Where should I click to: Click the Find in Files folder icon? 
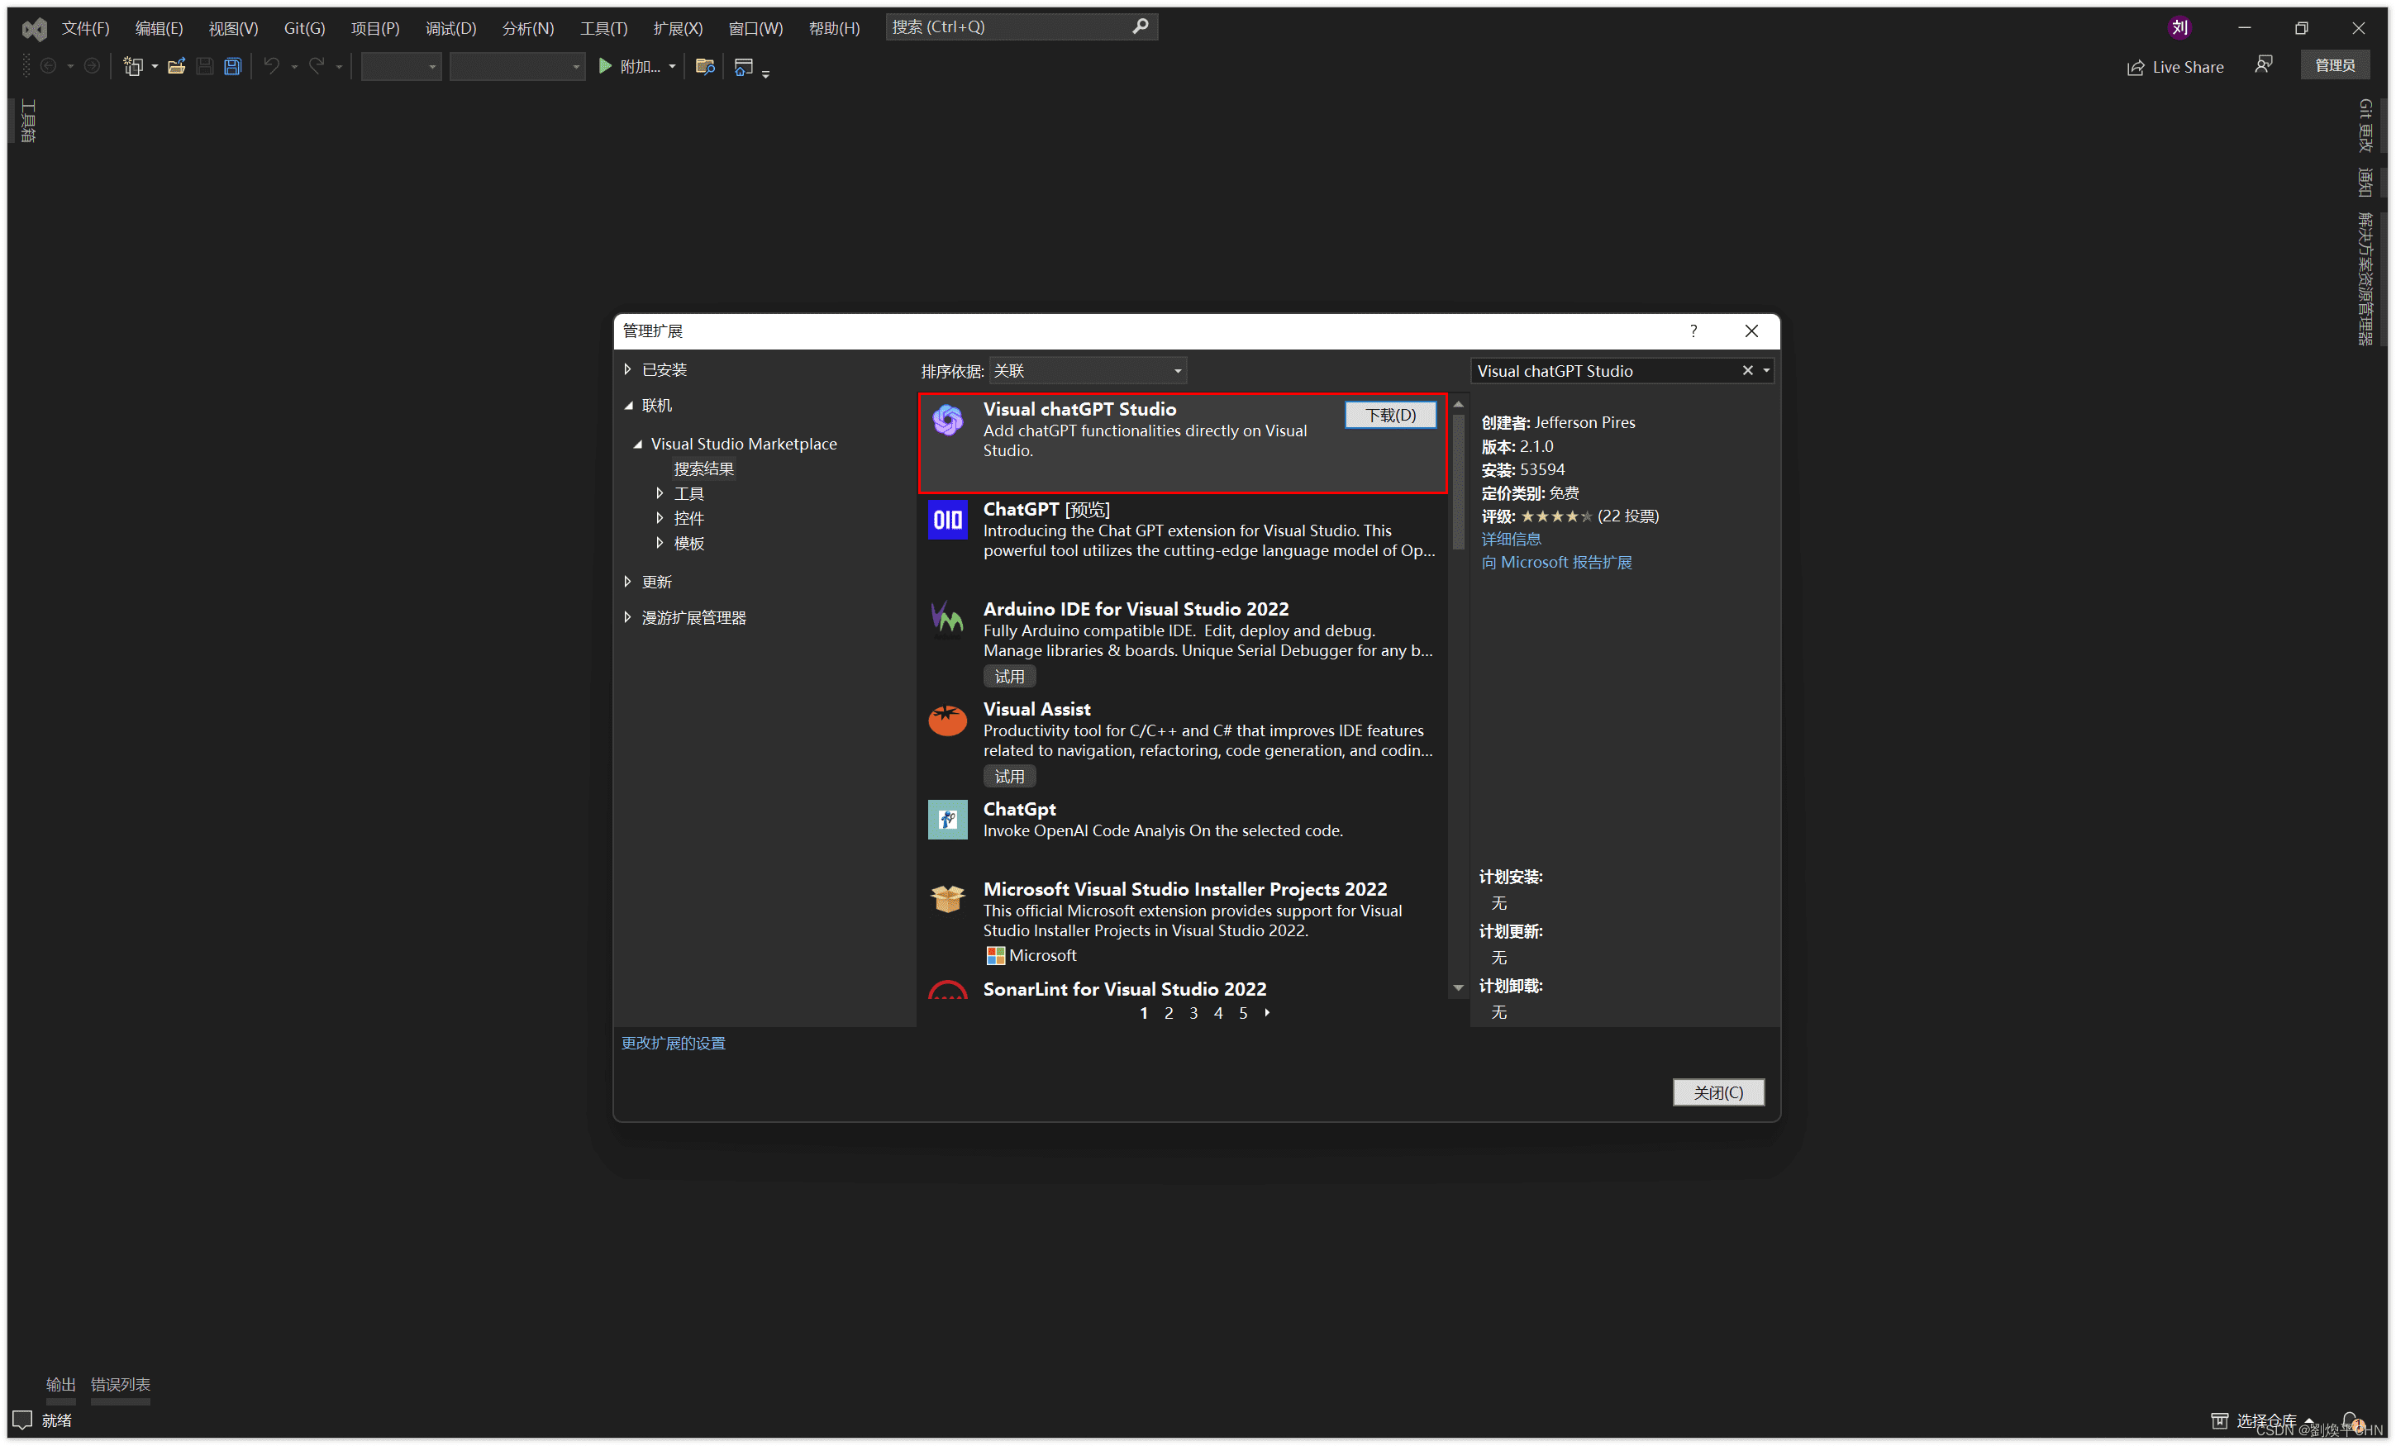(x=705, y=66)
